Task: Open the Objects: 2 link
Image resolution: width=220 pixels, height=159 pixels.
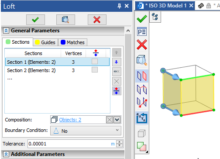Action: (70, 120)
